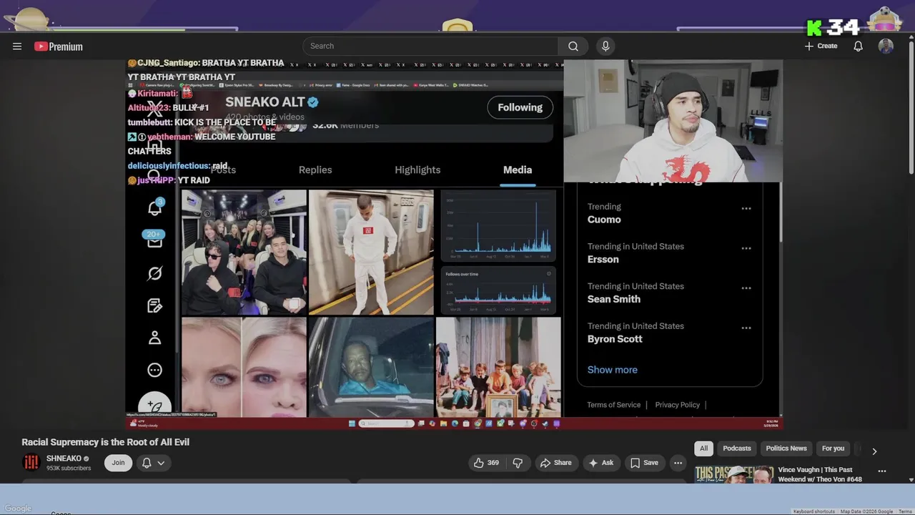Focus the YouTube search box
The width and height of the screenshot is (915, 515).
coord(430,46)
